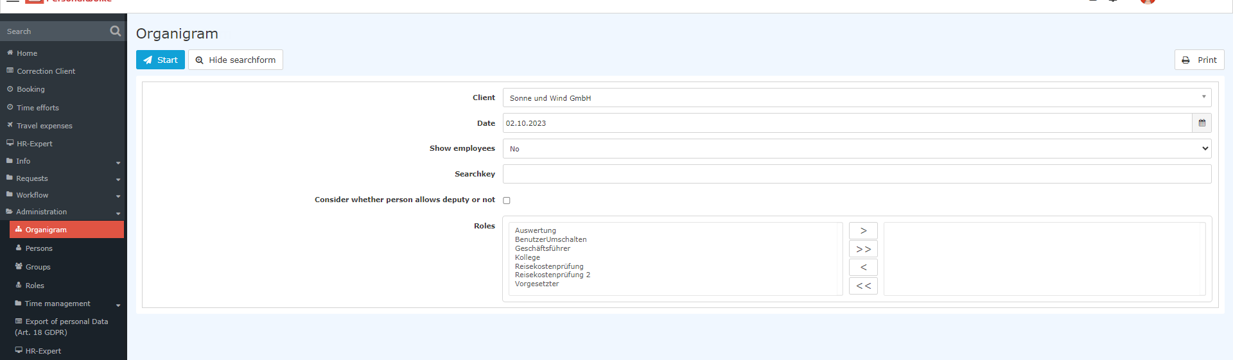Move selected role right with > button

pos(863,230)
